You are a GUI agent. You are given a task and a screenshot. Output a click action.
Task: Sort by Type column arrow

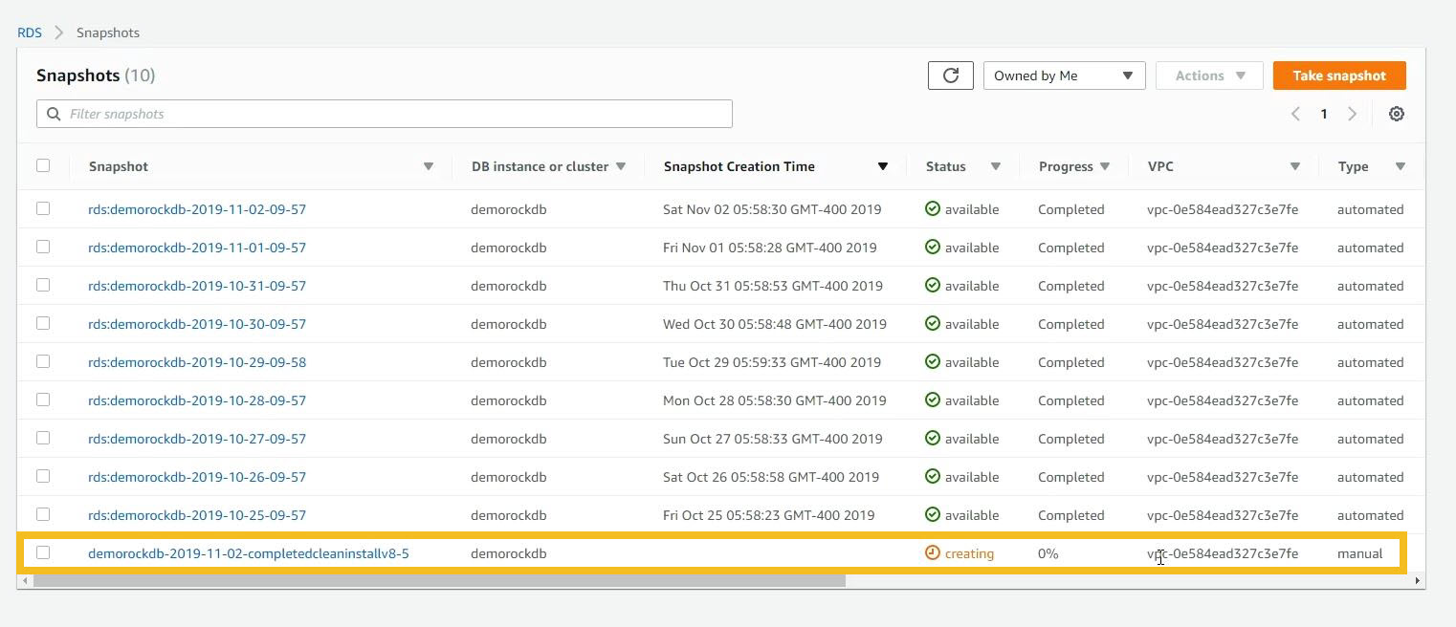[x=1401, y=166]
